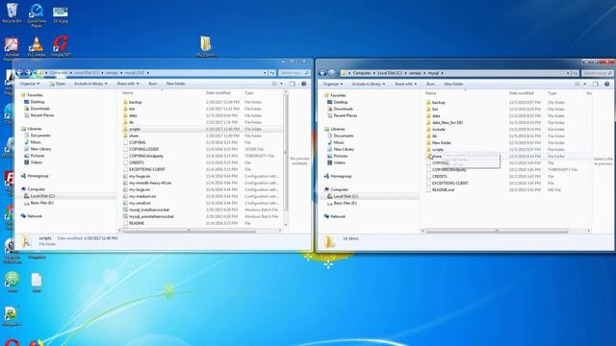The width and height of the screenshot is (616, 346).
Task: Click New folder in the left window toolbar
Action: pyautogui.click(x=175, y=84)
